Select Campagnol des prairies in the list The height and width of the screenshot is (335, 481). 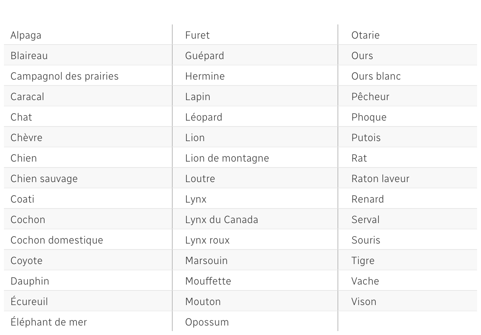point(64,76)
